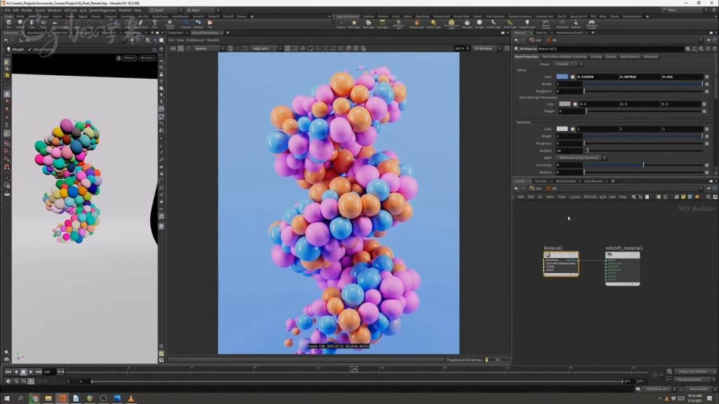This screenshot has height=404, width=719.
Task: Click the Gamepad Camera shelf tool
Action: coord(591,24)
